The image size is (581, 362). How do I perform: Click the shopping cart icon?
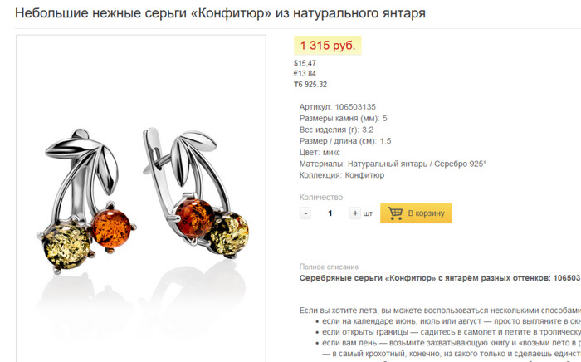(395, 213)
